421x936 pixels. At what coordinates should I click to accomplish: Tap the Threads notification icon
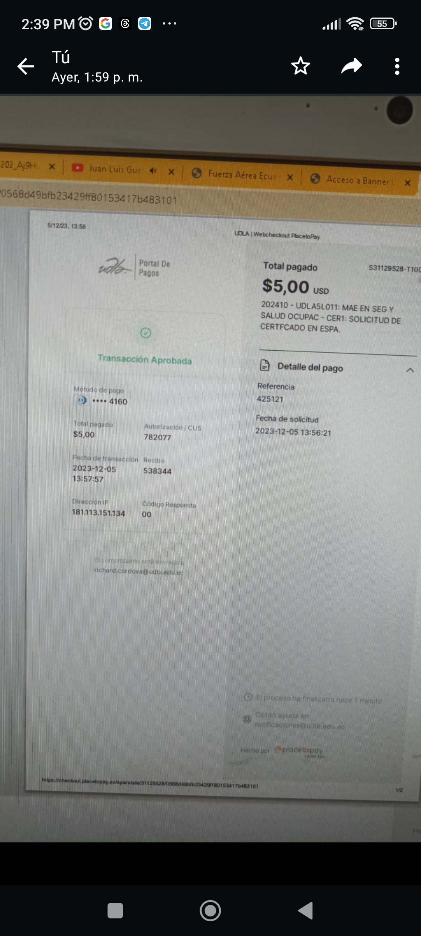(125, 24)
